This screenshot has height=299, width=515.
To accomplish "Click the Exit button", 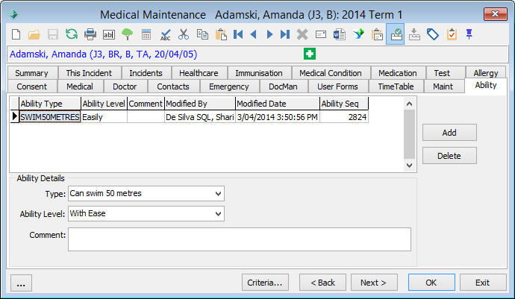I will point(483,283).
